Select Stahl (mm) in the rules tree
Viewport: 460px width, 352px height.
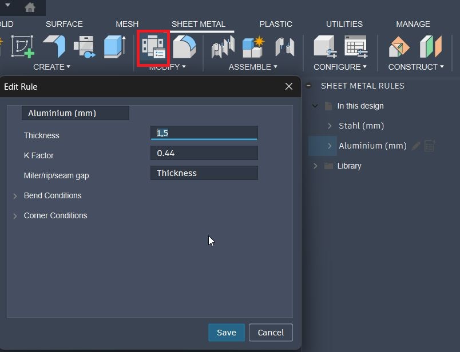pyautogui.click(x=361, y=126)
